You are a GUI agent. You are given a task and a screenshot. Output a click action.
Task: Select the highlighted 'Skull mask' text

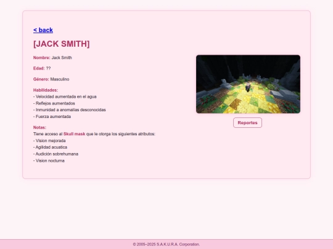pyautogui.click(x=74, y=134)
